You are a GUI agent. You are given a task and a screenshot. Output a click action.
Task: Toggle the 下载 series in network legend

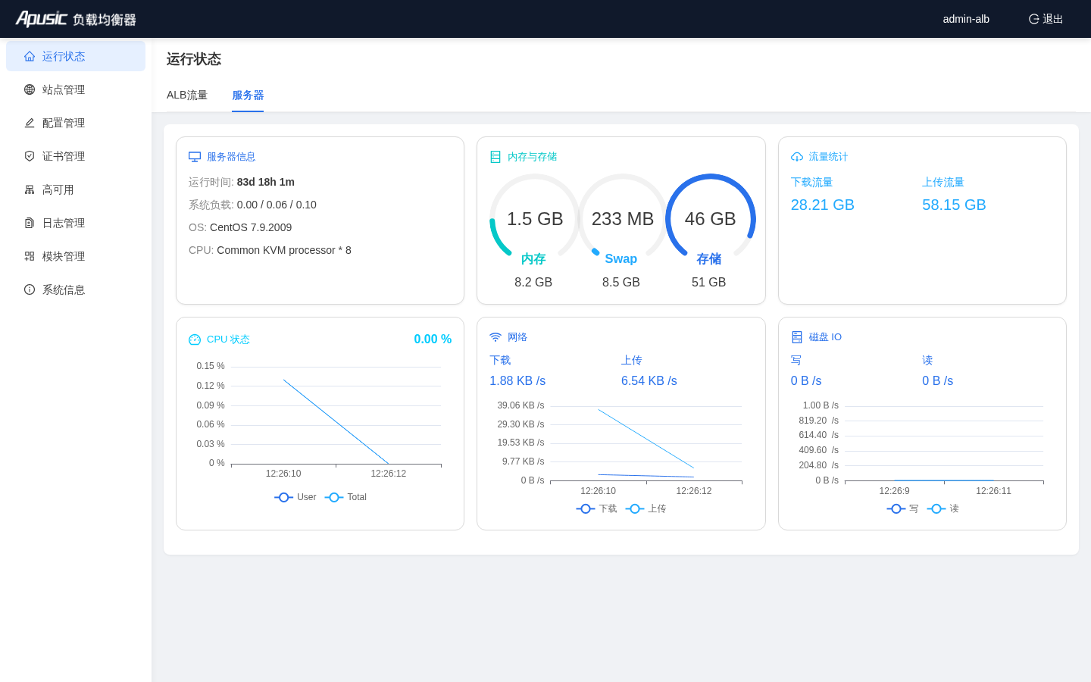[596, 508]
